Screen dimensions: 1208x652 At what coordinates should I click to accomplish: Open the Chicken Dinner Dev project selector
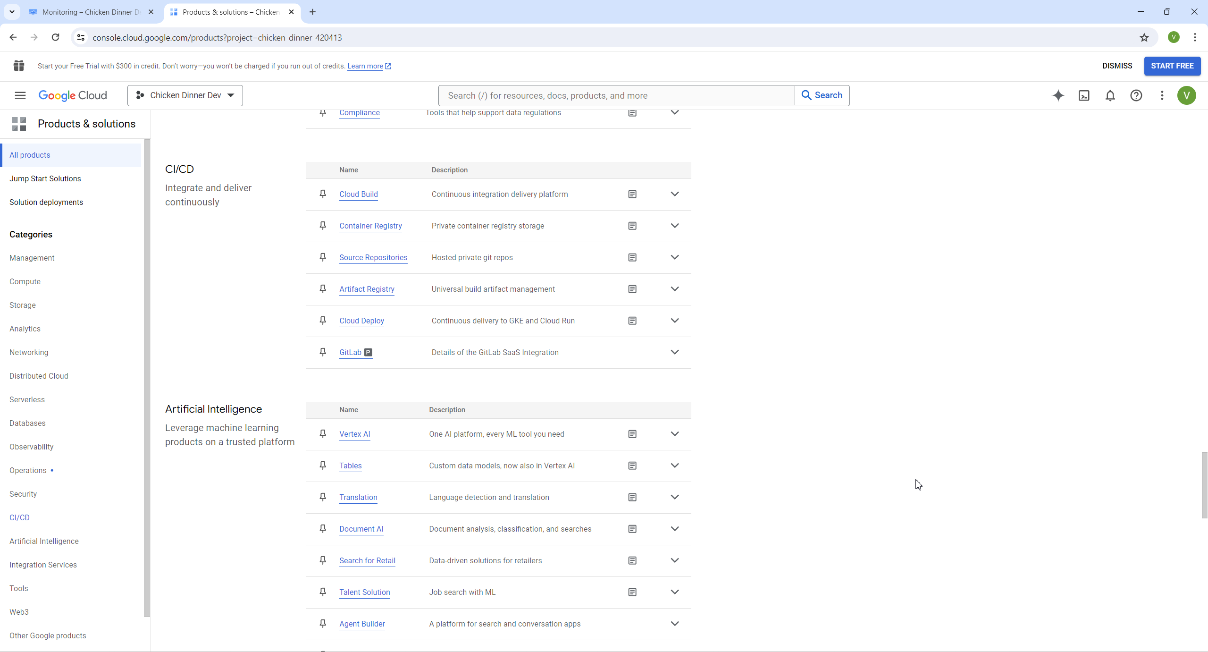[x=185, y=95]
